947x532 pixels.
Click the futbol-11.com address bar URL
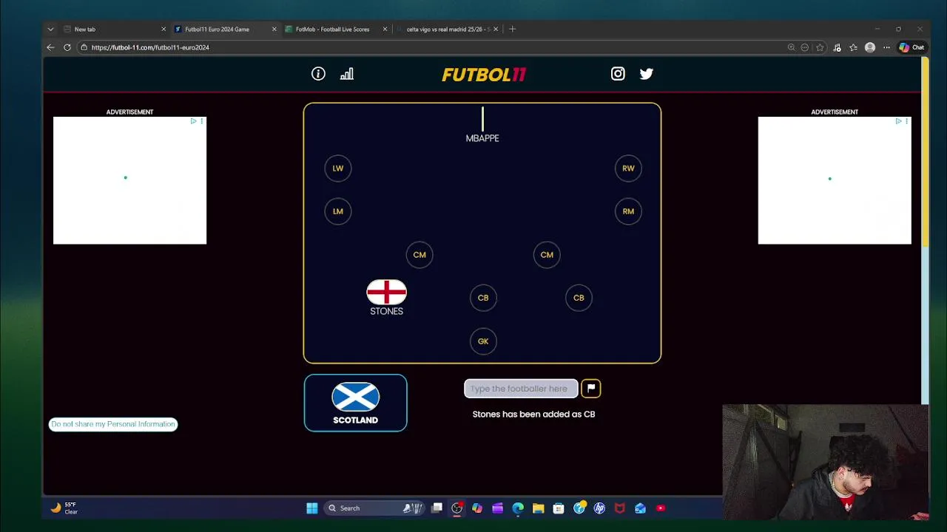[150, 47]
